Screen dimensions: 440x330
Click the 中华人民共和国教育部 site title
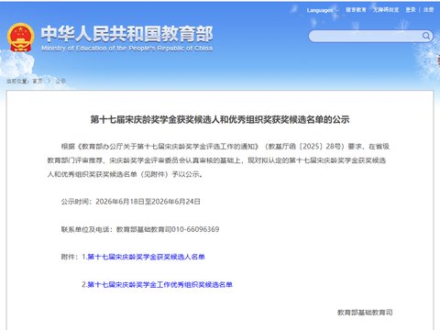[x=126, y=34]
